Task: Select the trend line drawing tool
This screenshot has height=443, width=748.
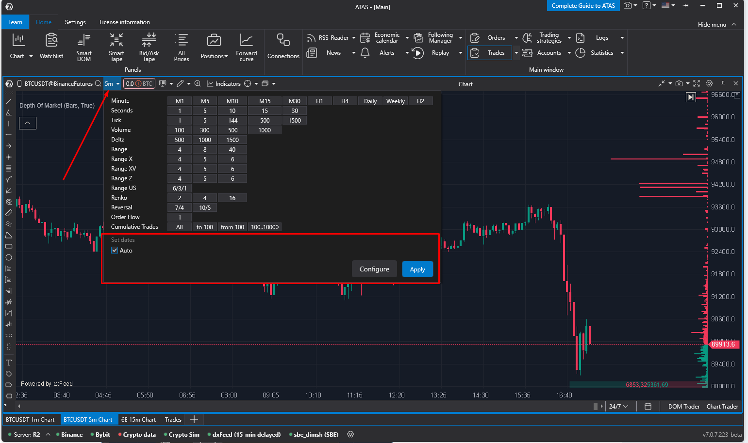Action: coord(9,101)
